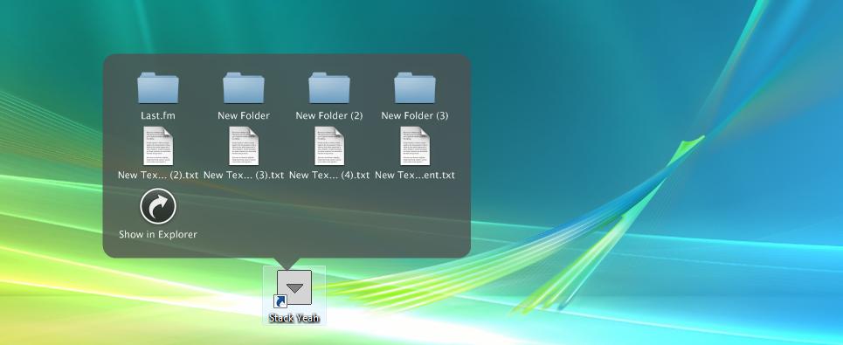843x345 pixels.
Task: Choose the New Folder (2) label
Action: 329,115
